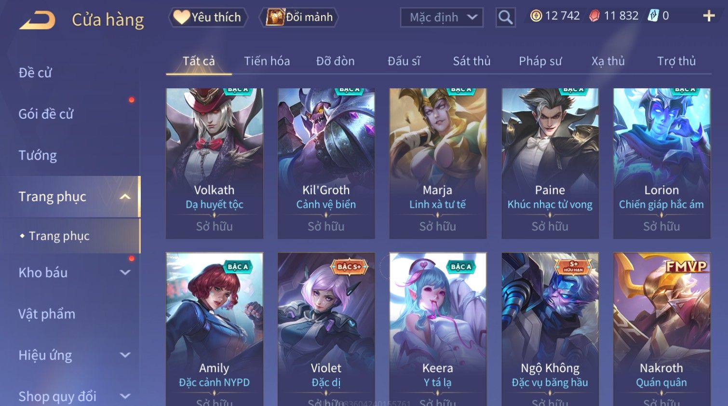This screenshot has width=728, height=406.
Task: Click the golden back arrow icon
Action: pos(37,20)
